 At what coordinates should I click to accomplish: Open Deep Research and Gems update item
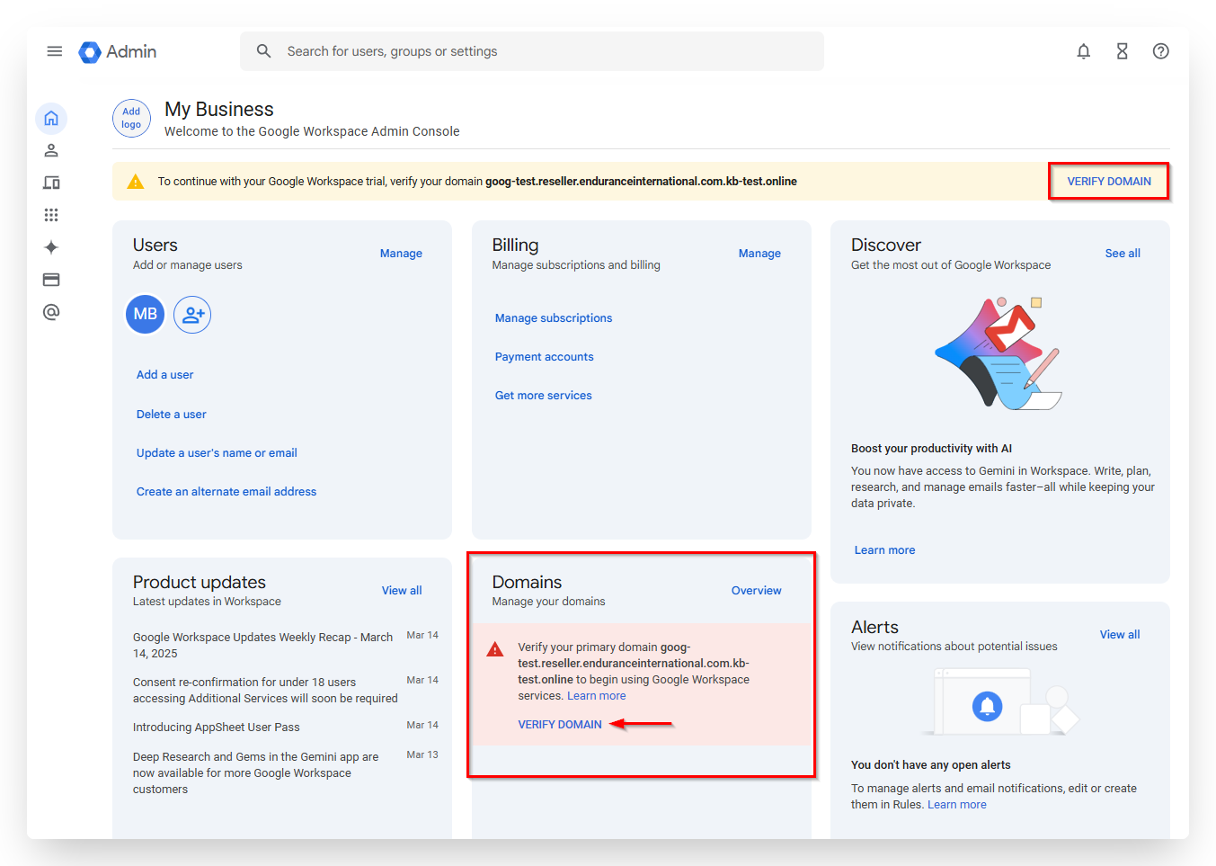(x=256, y=773)
